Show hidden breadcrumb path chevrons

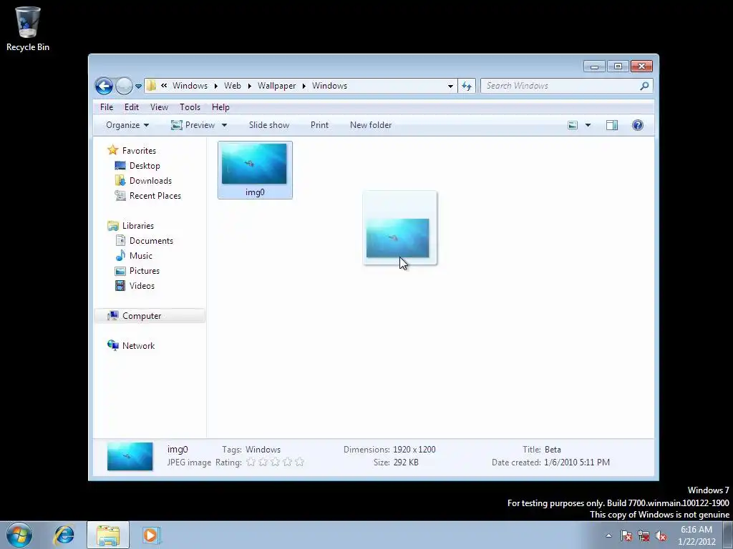[164, 86]
